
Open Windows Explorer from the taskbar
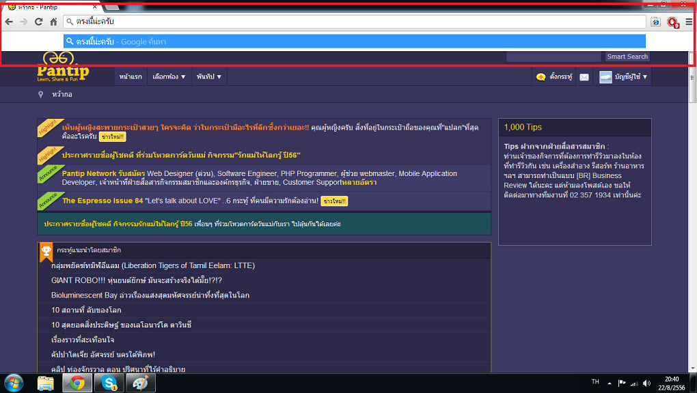(x=45, y=383)
